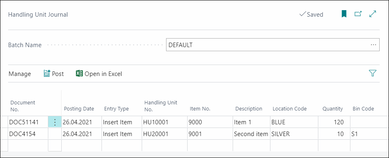Click the Post action label

58,74
